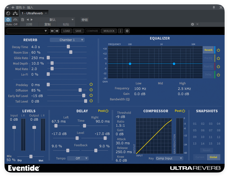Image resolution: width=229 pixels, height=177 pixels.
Task: Click the 复制 copy tab
Action: pos(48,24)
